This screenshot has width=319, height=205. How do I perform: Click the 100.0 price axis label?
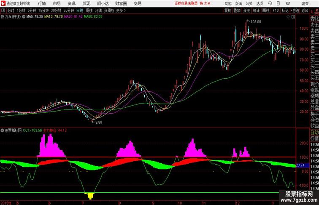tap(304, 29)
